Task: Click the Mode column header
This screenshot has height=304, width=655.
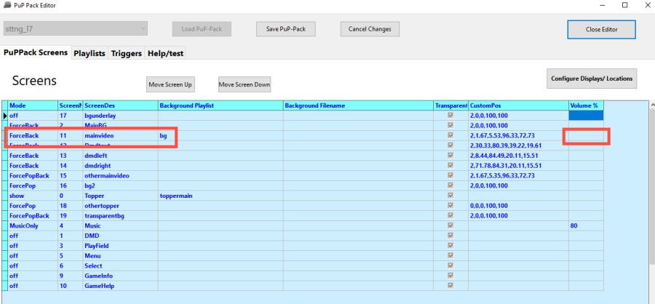Action: pyautogui.click(x=32, y=105)
